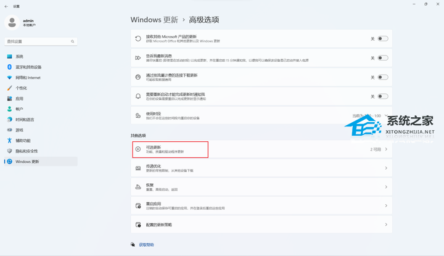Click the Windows 更新 sync icon in sidebar

[x=10, y=162]
